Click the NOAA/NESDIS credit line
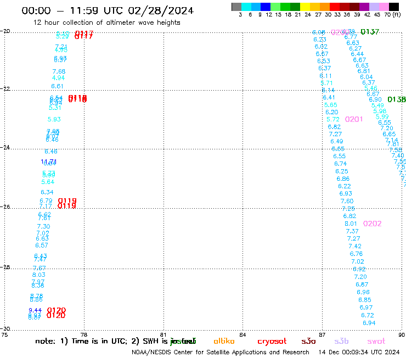 pos(221,352)
